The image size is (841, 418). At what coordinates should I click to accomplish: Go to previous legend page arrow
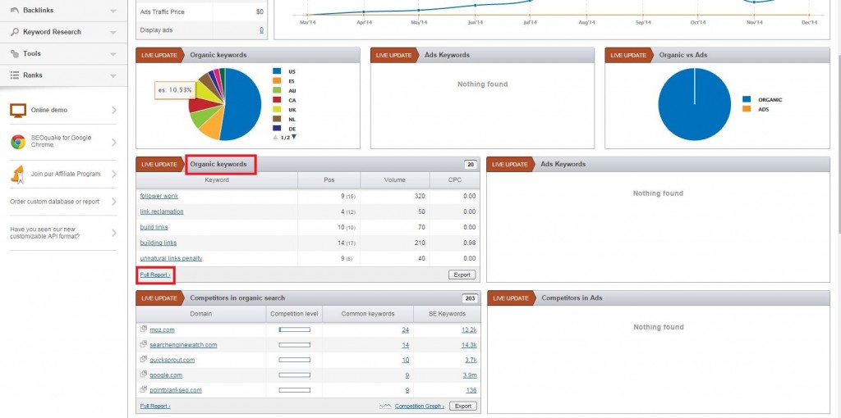(x=275, y=138)
